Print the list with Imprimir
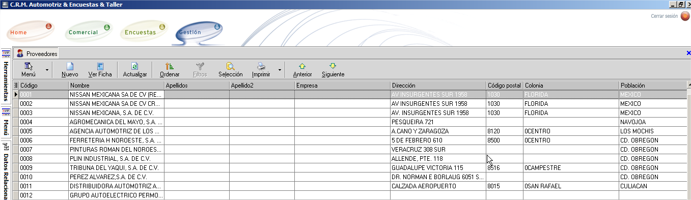This screenshot has width=691, height=200. click(261, 70)
